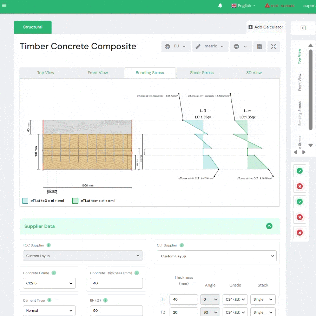The image size is (316, 316).
Task: Open the English language selector
Action: click(x=243, y=6)
